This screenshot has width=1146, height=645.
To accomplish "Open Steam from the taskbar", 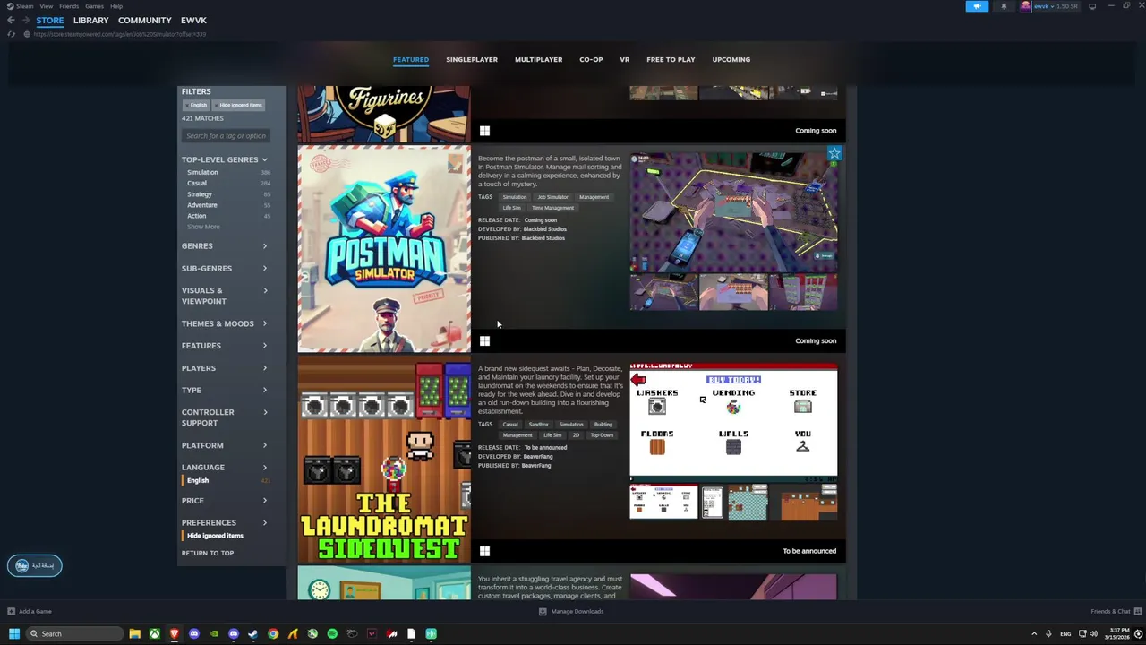I will tap(253, 633).
